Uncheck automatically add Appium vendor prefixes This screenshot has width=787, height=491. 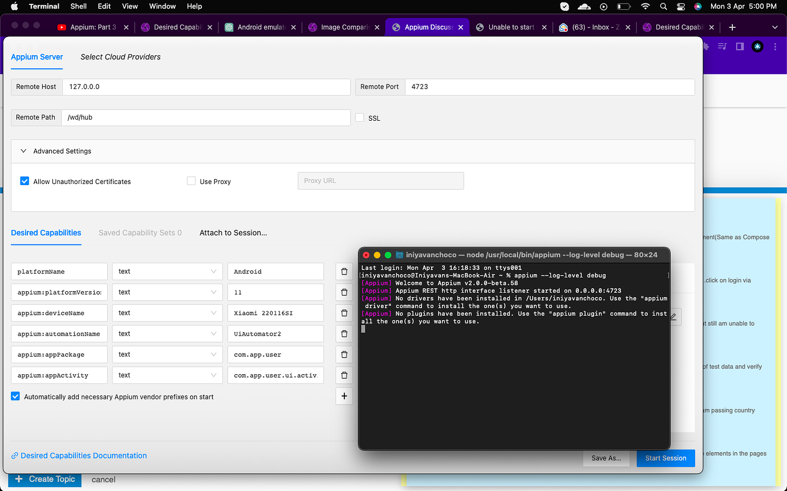point(15,396)
